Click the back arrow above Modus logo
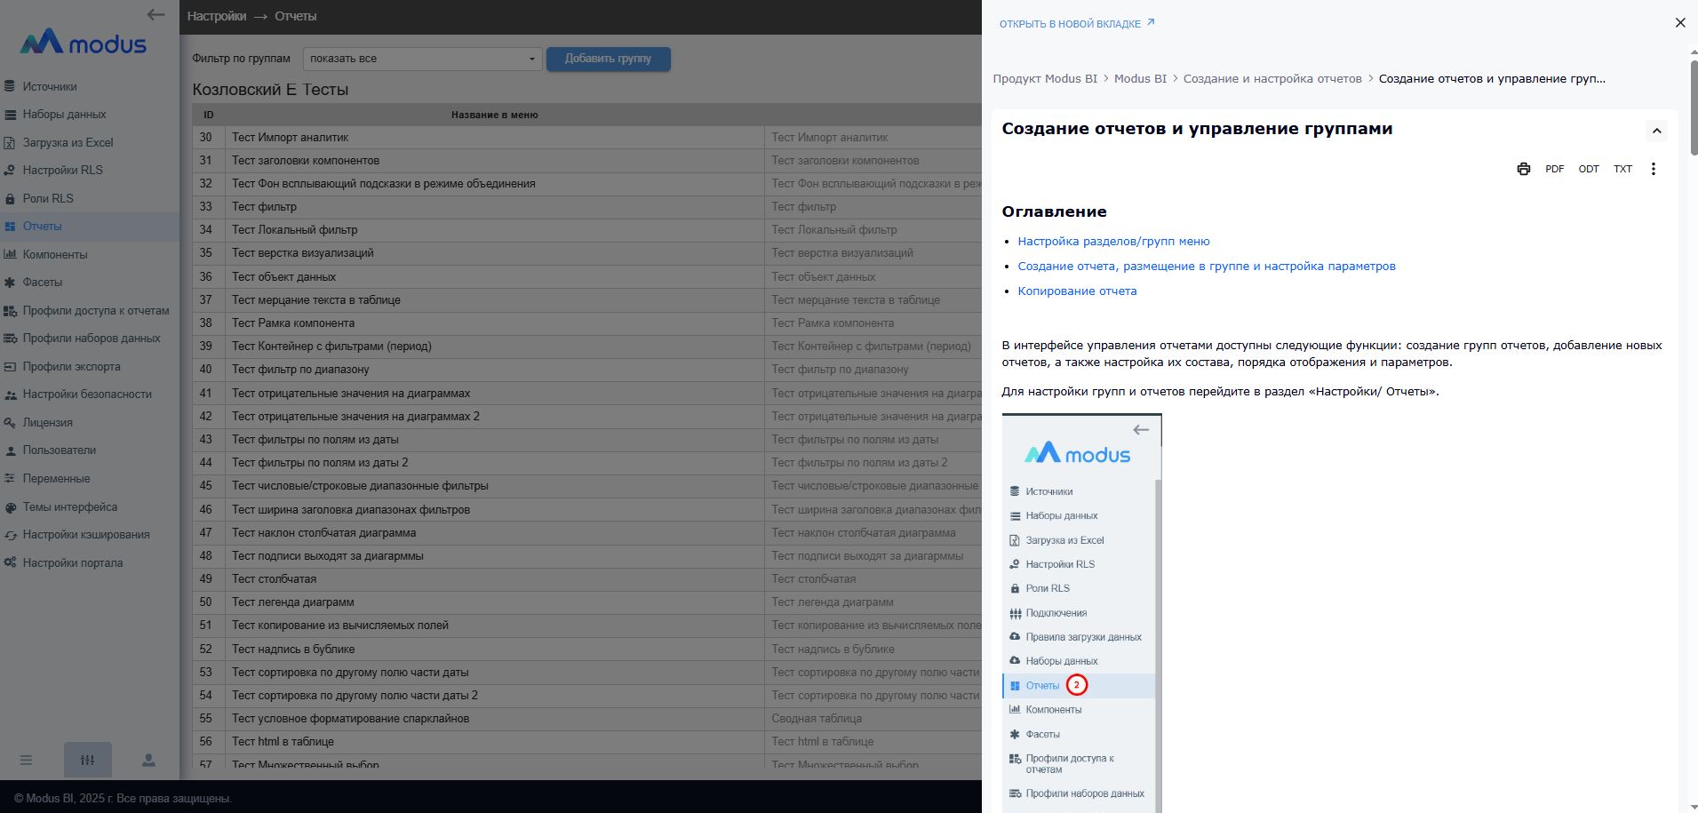 pos(156,14)
